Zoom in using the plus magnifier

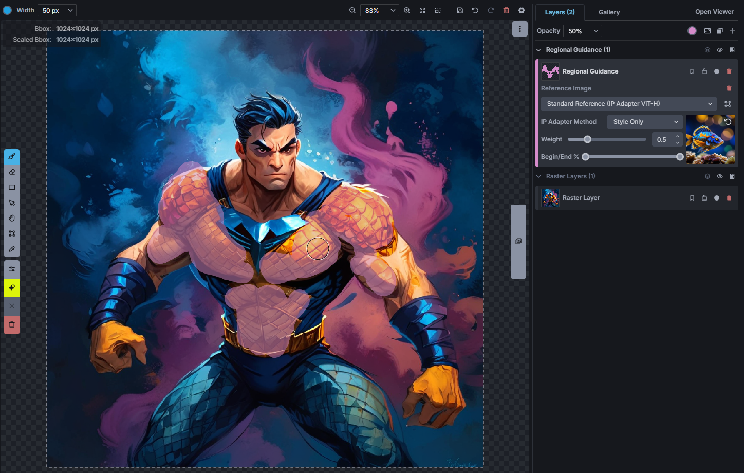pyautogui.click(x=407, y=10)
